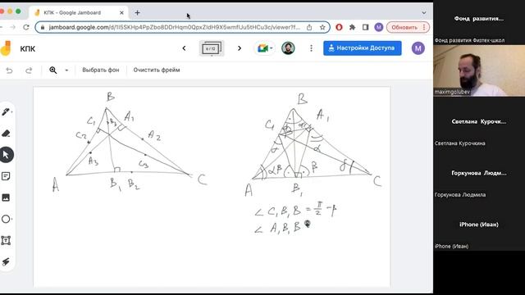Select the Pen drawing tool

[x=6, y=112]
